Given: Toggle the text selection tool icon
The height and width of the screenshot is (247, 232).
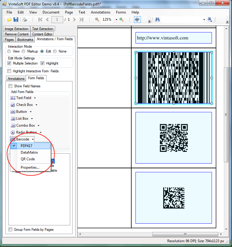Looking at the screenshot, I should pyautogui.click(x=137, y=20).
